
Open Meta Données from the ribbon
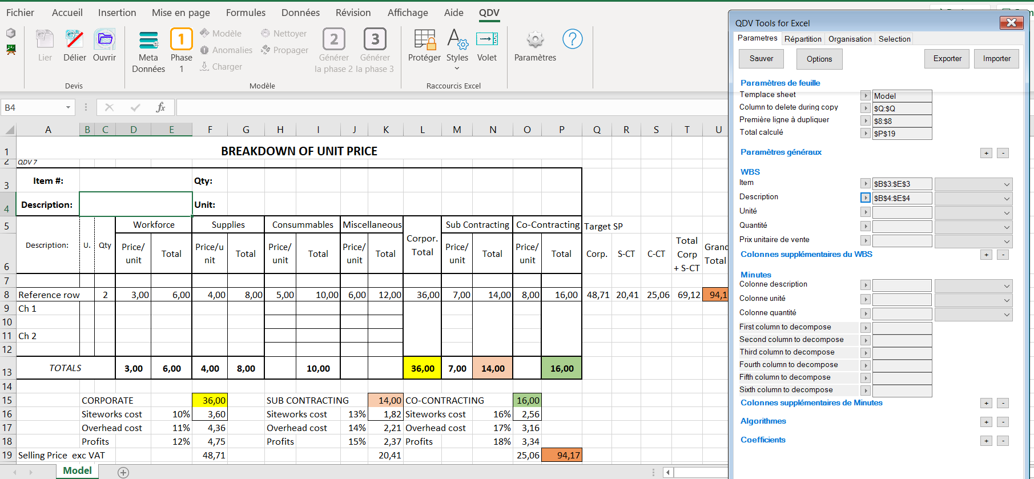tap(148, 41)
